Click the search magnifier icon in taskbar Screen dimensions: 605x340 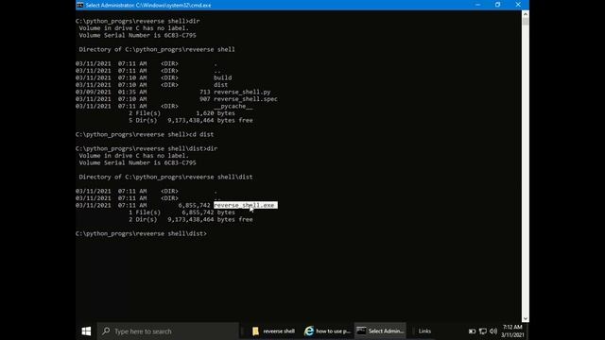[x=106, y=331]
